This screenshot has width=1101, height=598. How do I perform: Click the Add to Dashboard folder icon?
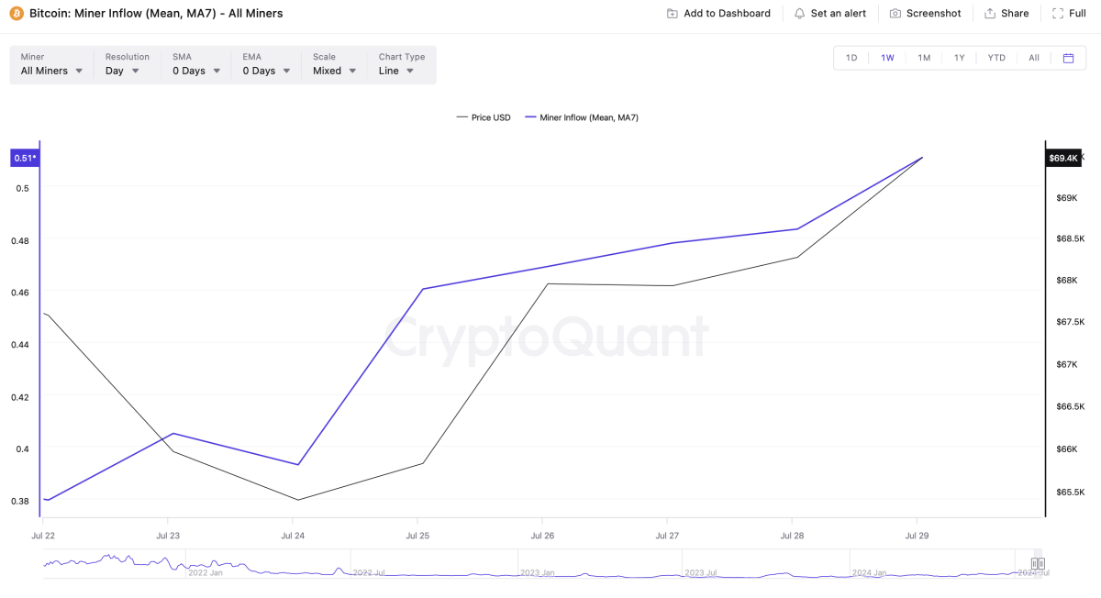[673, 14]
